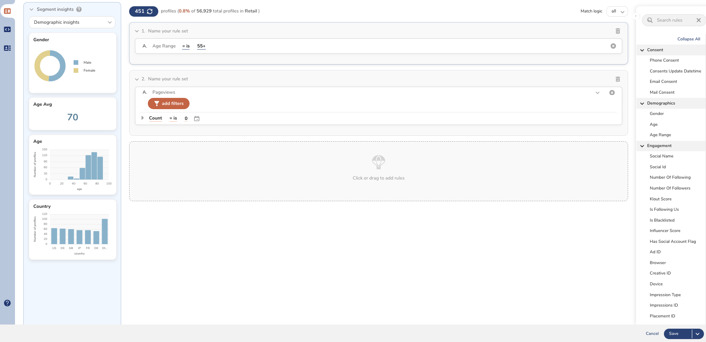
Task: Select the Consents Update Datetime rule
Action: (675, 71)
